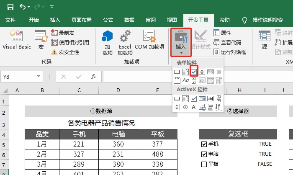Select the form control List Box icon
293x175 pixels.
(x=211, y=72)
